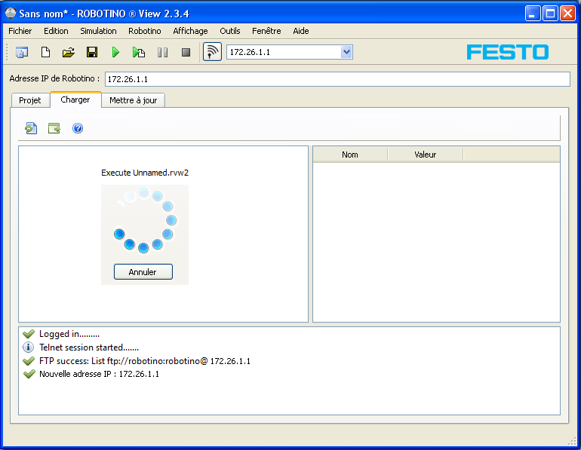Open the Fichier menu
Screen dimensions: 581x450
pyautogui.click(x=20, y=31)
